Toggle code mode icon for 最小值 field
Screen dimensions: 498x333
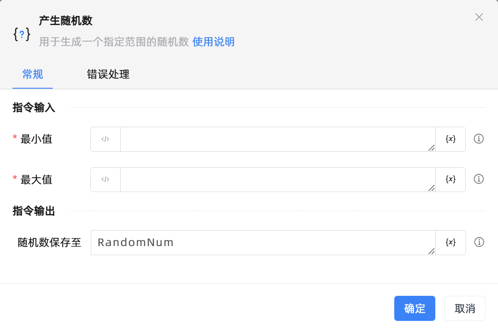(x=105, y=139)
